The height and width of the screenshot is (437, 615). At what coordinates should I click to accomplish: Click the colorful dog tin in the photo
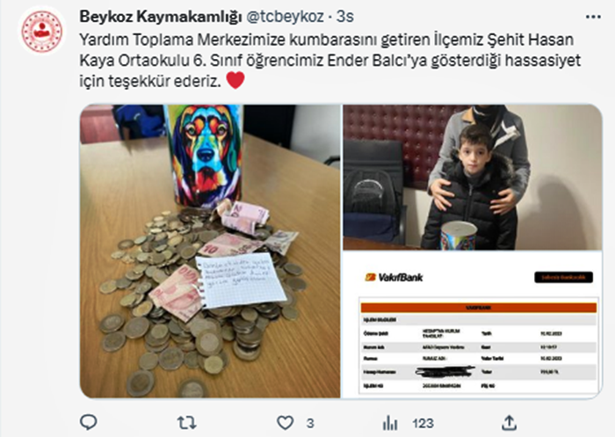(204, 156)
